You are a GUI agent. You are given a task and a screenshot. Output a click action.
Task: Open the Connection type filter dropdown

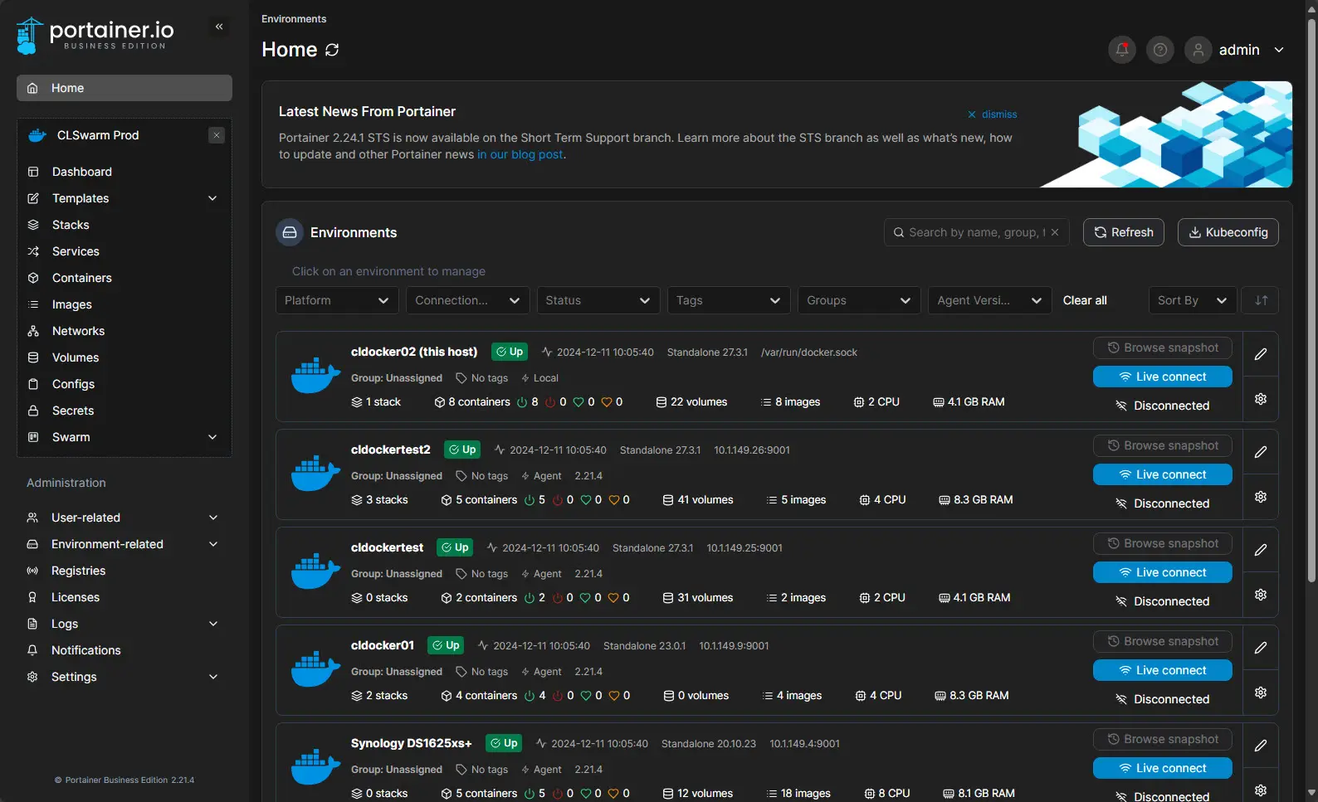(x=468, y=300)
